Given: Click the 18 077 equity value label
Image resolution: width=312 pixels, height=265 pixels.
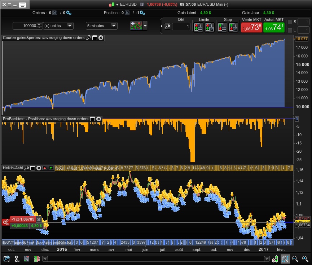Looking at the screenshot, I should (x=302, y=39).
